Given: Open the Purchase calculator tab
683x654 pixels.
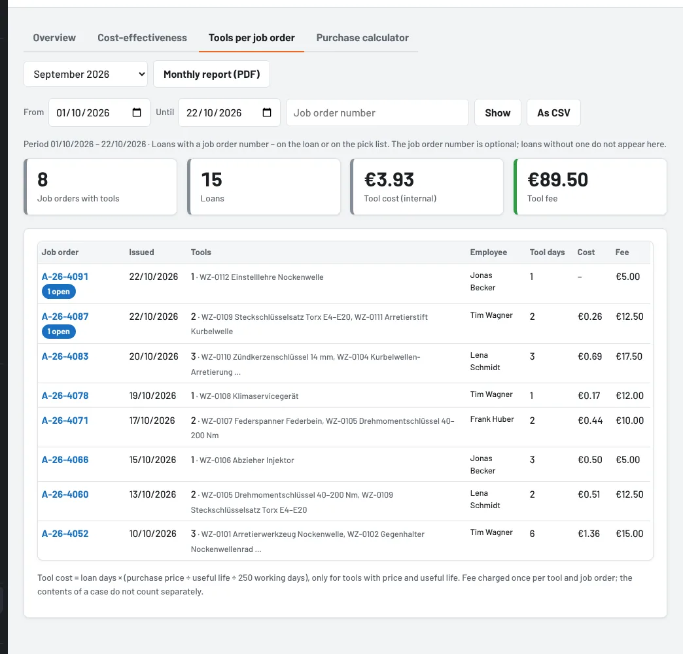Looking at the screenshot, I should [x=362, y=38].
